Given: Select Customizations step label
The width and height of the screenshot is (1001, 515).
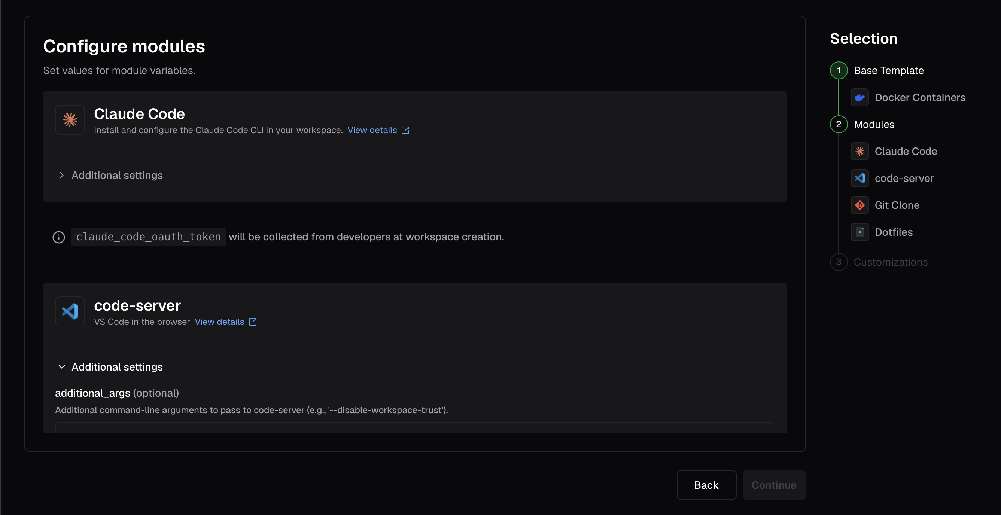Looking at the screenshot, I should (891, 262).
